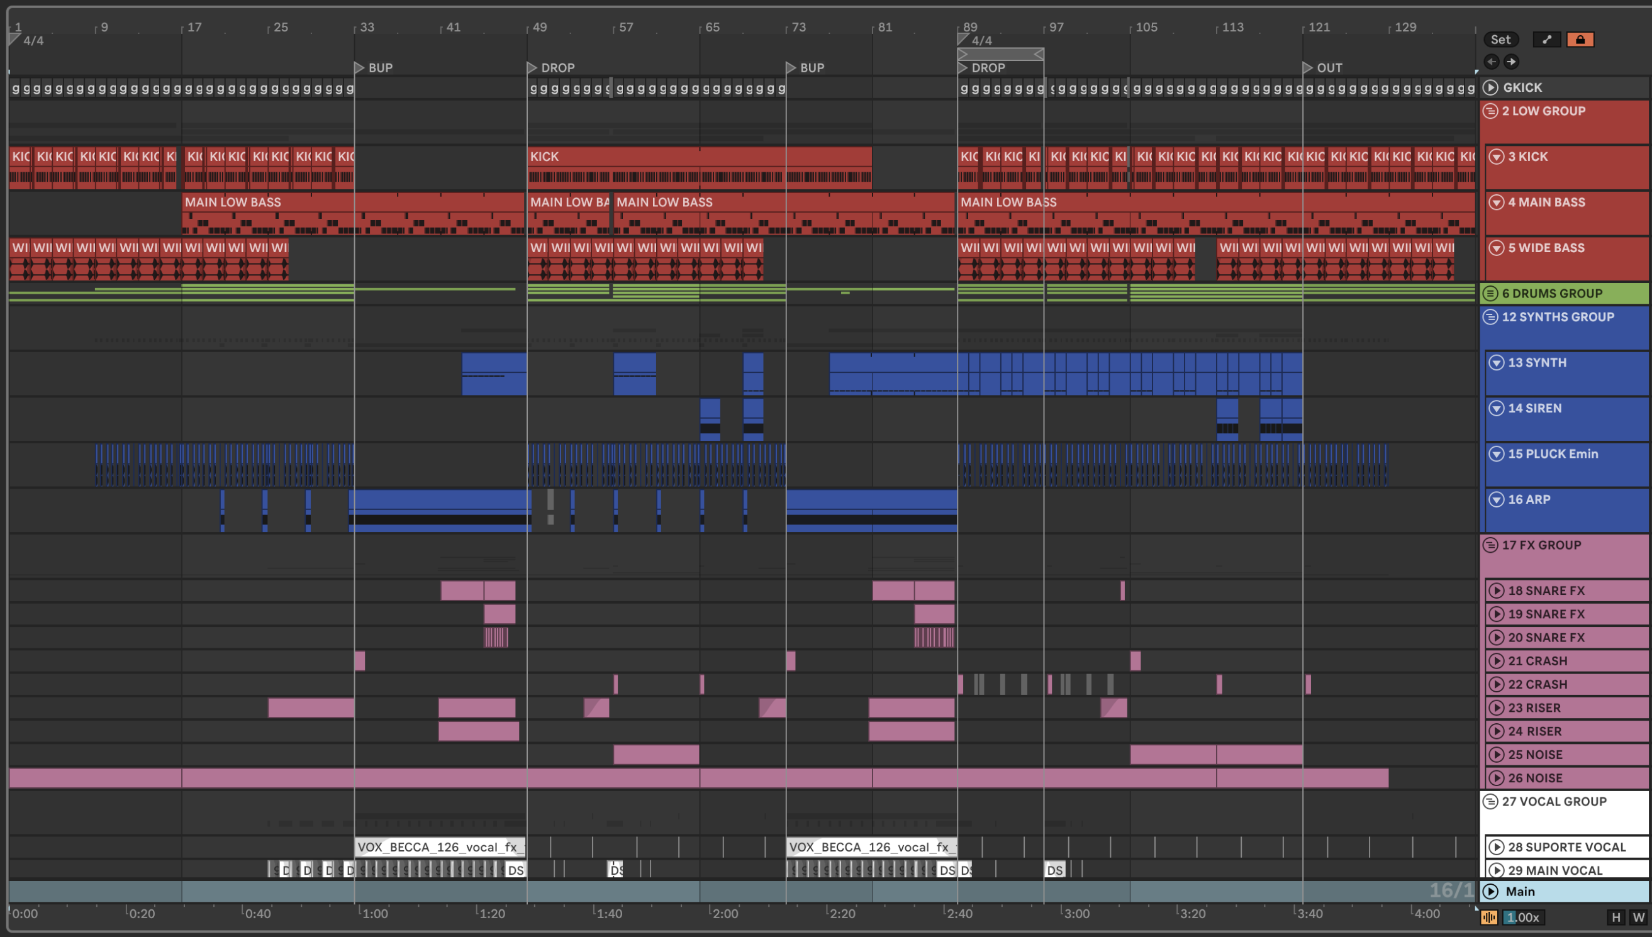Image resolution: width=1652 pixels, height=937 pixels.
Task: Unfold the 21 CRASH track
Action: click(x=1496, y=661)
